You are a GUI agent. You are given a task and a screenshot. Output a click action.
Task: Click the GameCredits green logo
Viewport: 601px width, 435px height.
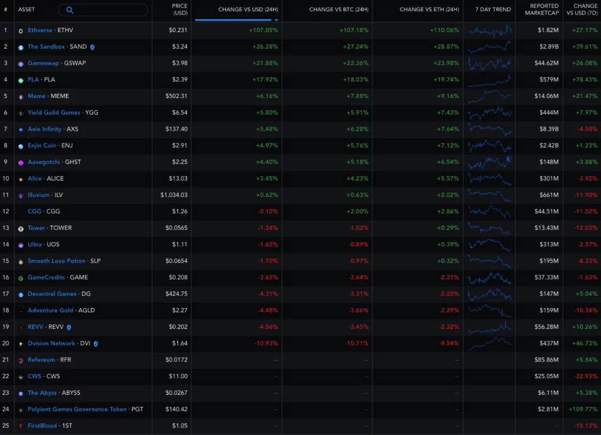(x=21, y=279)
